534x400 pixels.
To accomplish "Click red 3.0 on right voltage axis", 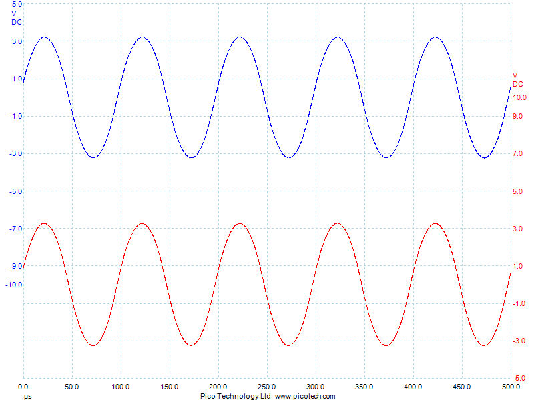I will pyautogui.click(x=518, y=229).
